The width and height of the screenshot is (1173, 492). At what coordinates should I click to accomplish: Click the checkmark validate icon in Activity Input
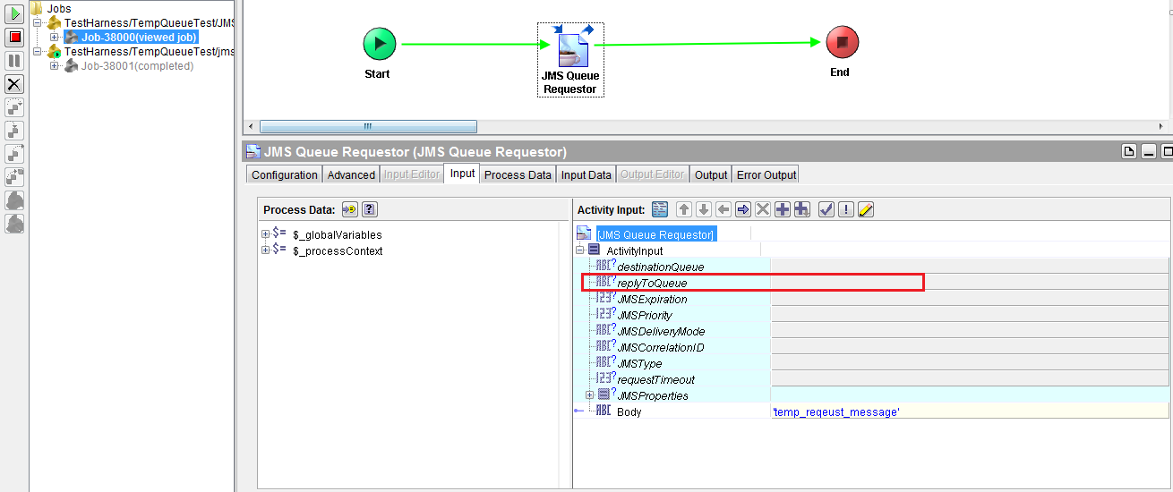(x=826, y=209)
